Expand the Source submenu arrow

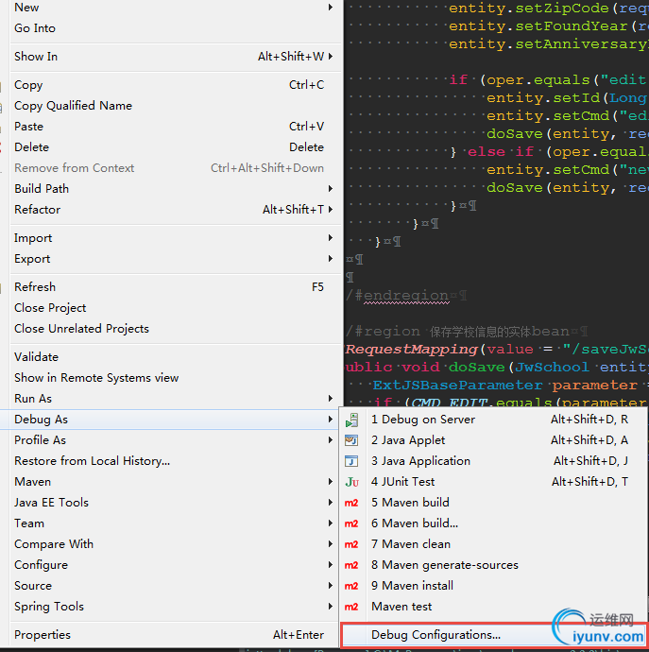coord(331,586)
